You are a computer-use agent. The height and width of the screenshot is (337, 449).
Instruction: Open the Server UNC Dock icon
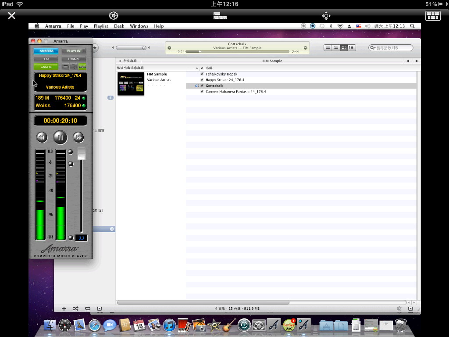point(289,325)
